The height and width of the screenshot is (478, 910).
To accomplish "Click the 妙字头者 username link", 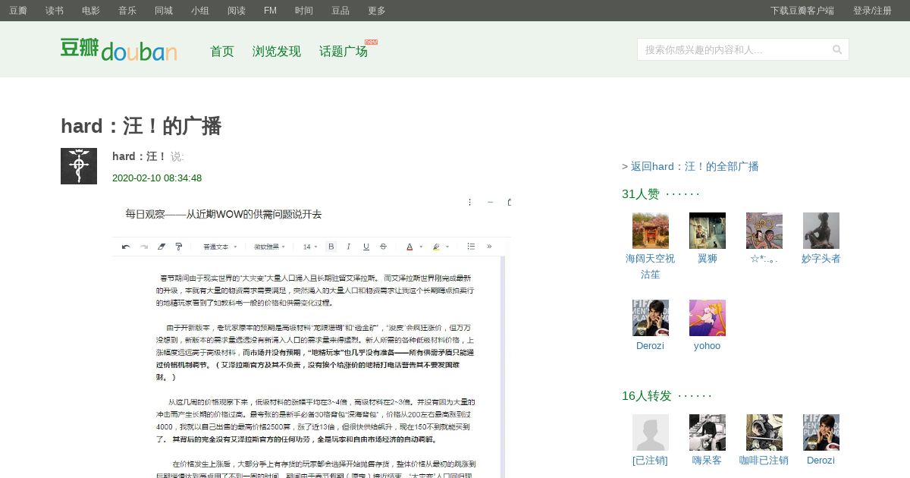I will (x=821, y=259).
